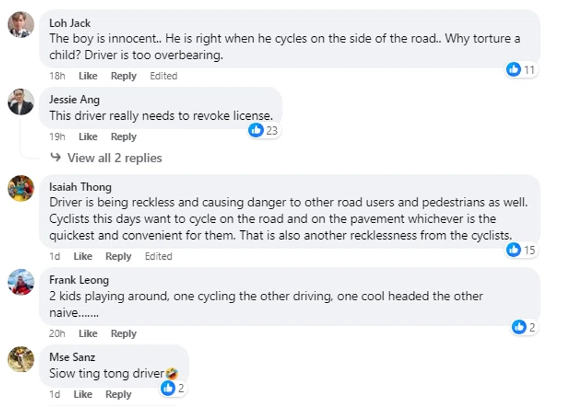Click the like reaction icon on Jessie Ang's comment
This screenshot has height=406, width=565.
(x=256, y=130)
